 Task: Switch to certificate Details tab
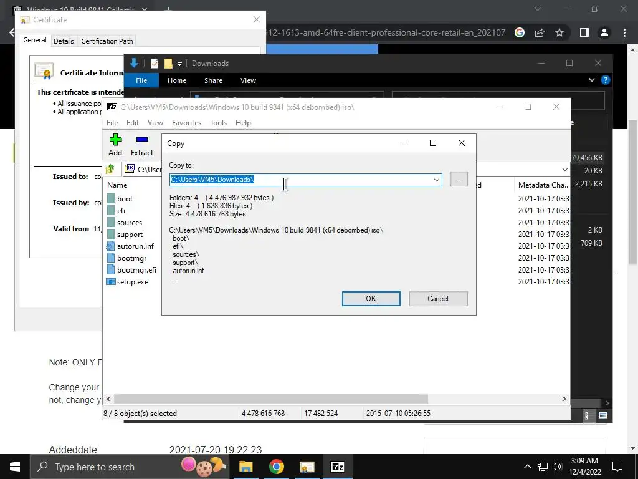pos(64,41)
